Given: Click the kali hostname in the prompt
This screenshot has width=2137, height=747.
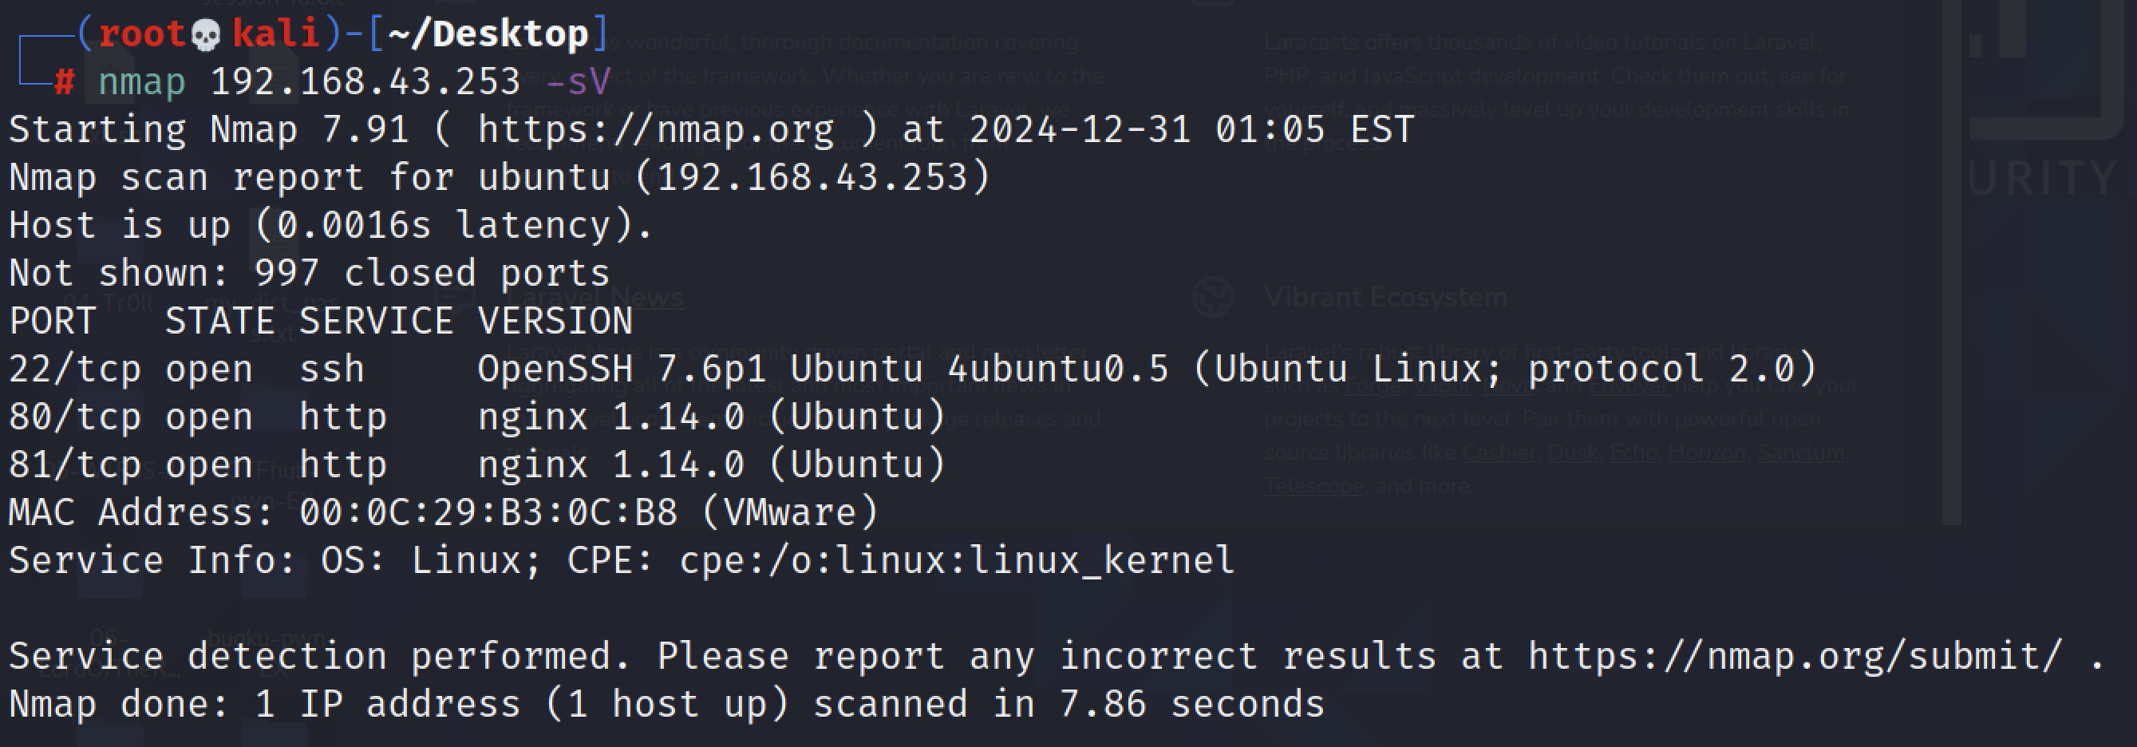Looking at the screenshot, I should 276,35.
